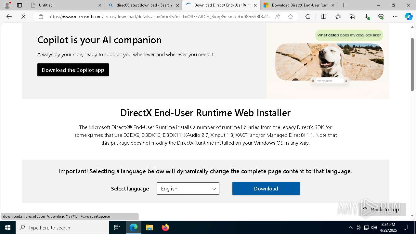Image resolution: width=416 pixels, height=234 pixels.
Task: Click the address bar URL
Action: 159,17
